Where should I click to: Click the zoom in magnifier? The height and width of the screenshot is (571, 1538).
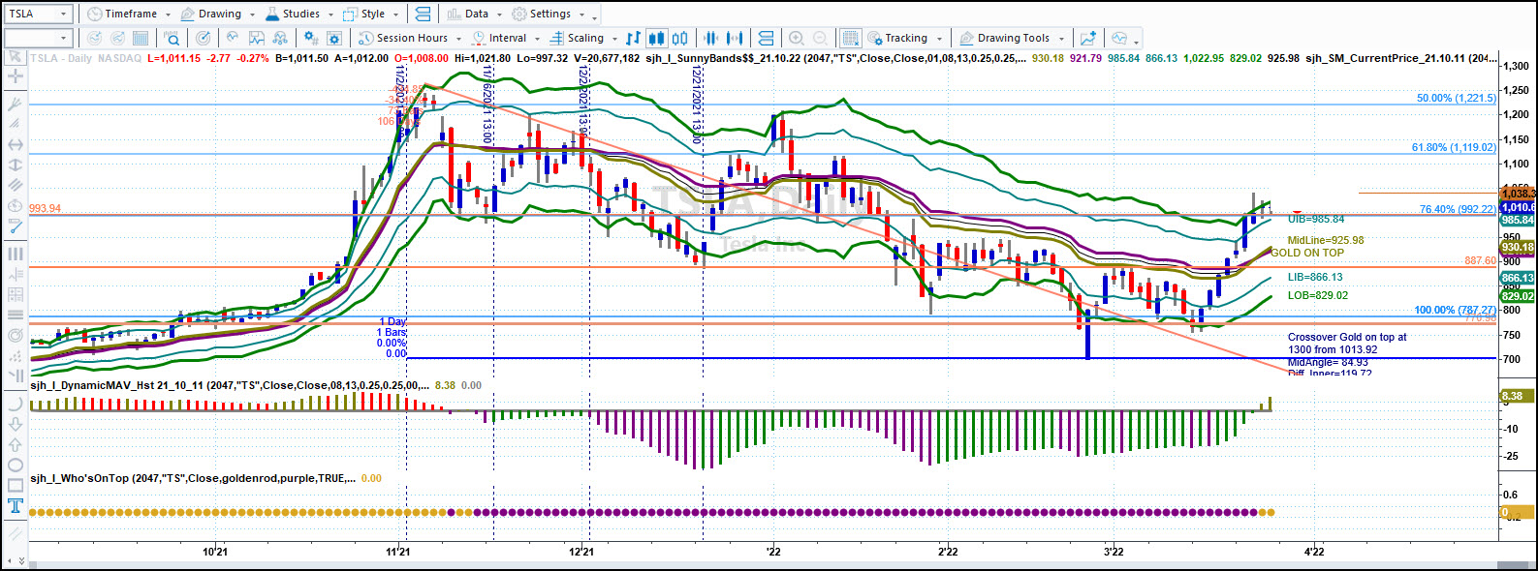click(797, 38)
